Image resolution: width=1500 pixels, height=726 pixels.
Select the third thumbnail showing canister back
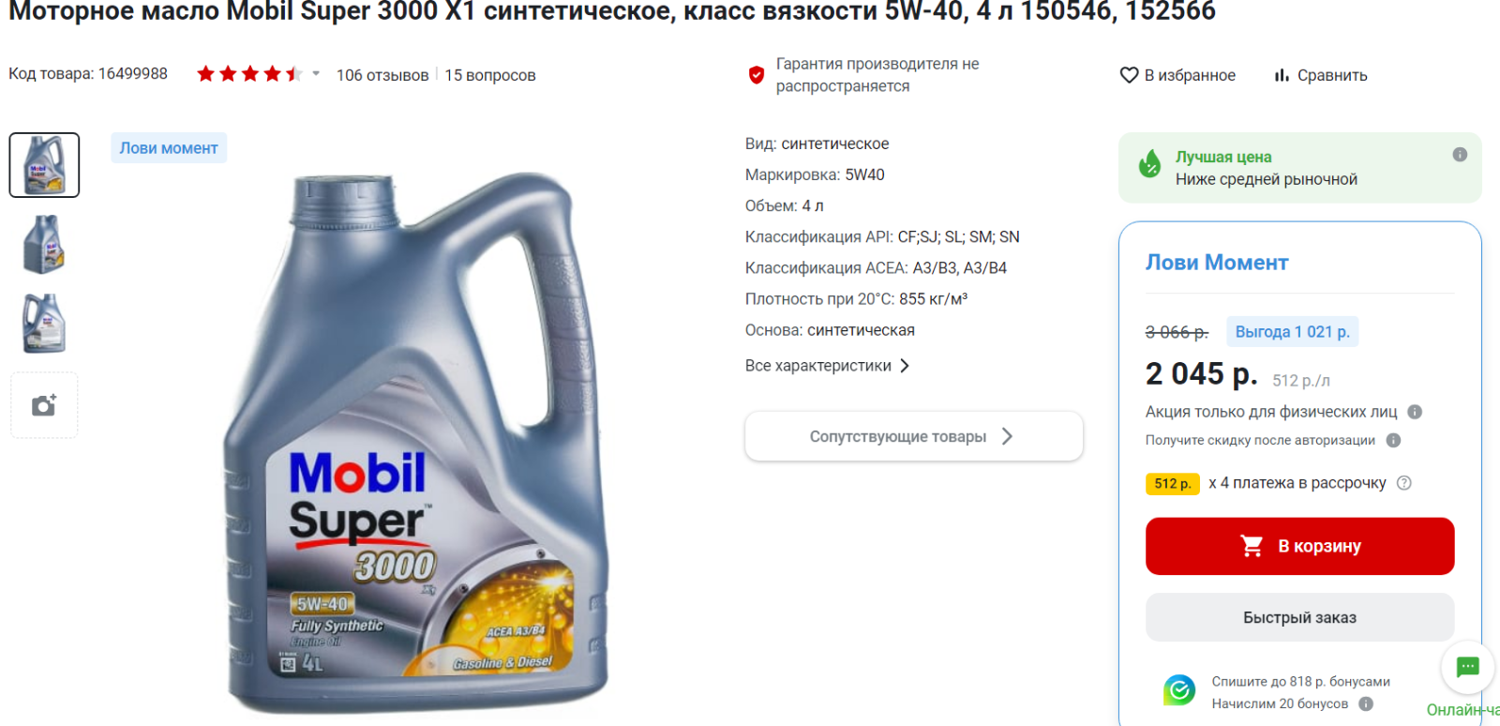tap(44, 323)
